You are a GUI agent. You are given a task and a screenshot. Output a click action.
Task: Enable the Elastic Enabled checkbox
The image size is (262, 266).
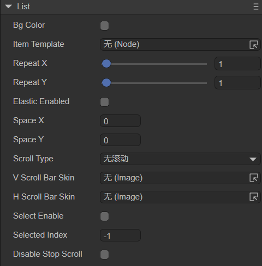[x=104, y=102]
